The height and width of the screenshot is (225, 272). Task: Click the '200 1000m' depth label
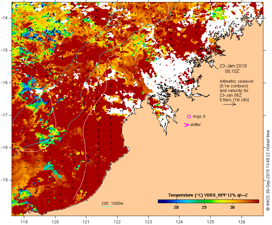tap(112, 203)
